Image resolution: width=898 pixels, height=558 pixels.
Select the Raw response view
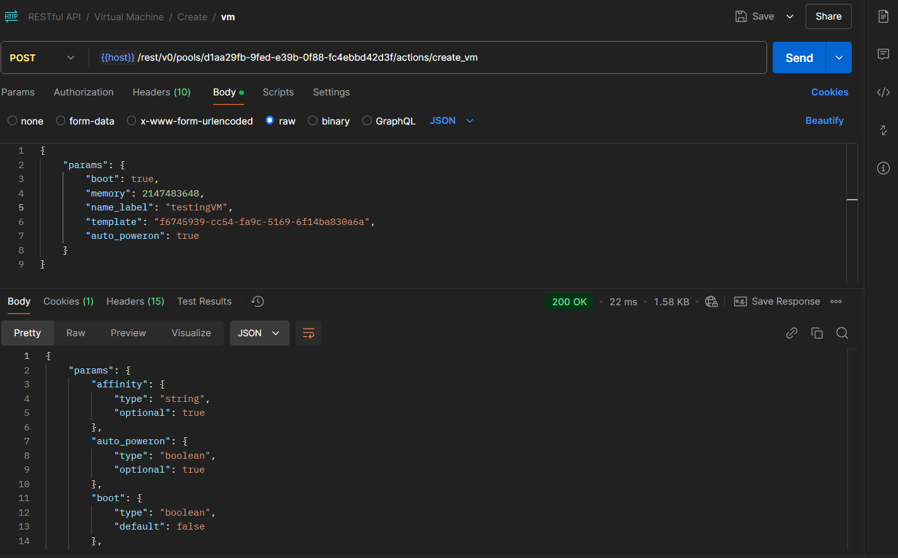76,333
